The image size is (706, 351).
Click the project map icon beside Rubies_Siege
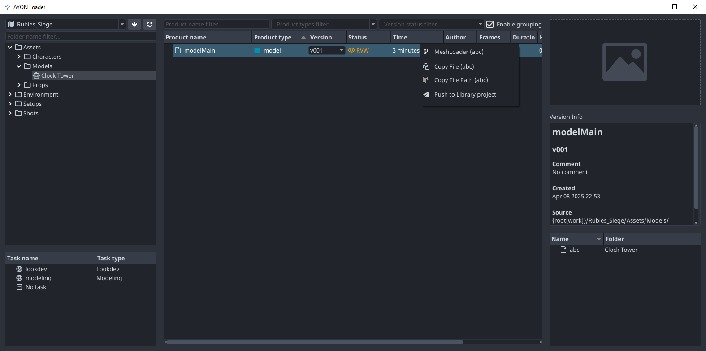[11, 24]
